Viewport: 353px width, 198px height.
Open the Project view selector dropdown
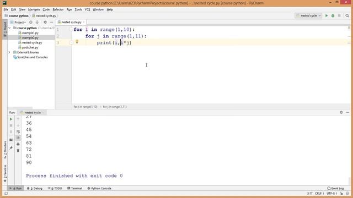point(18,22)
